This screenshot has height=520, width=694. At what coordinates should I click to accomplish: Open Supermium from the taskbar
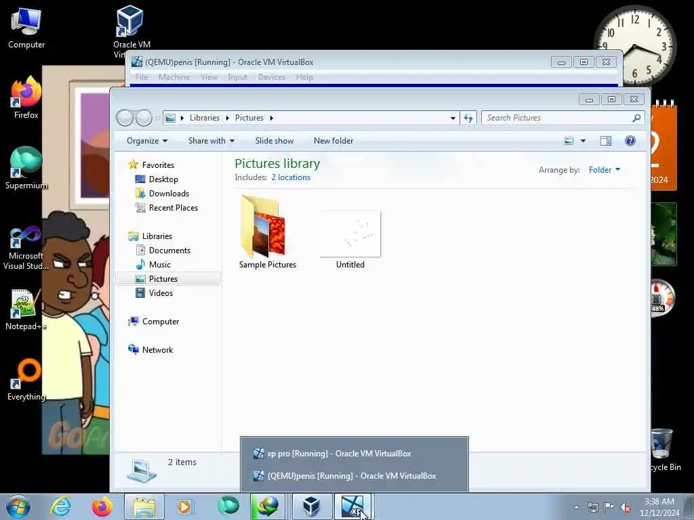pos(228,506)
